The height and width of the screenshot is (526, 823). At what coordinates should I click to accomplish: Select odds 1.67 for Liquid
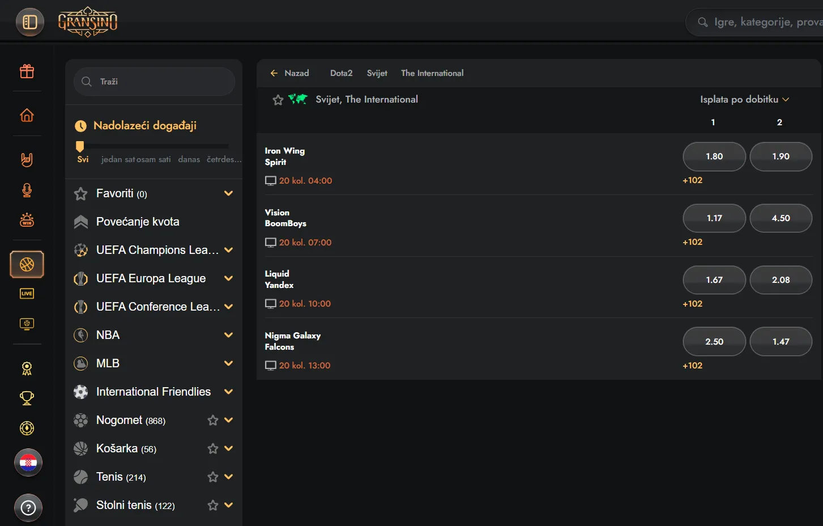click(714, 280)
